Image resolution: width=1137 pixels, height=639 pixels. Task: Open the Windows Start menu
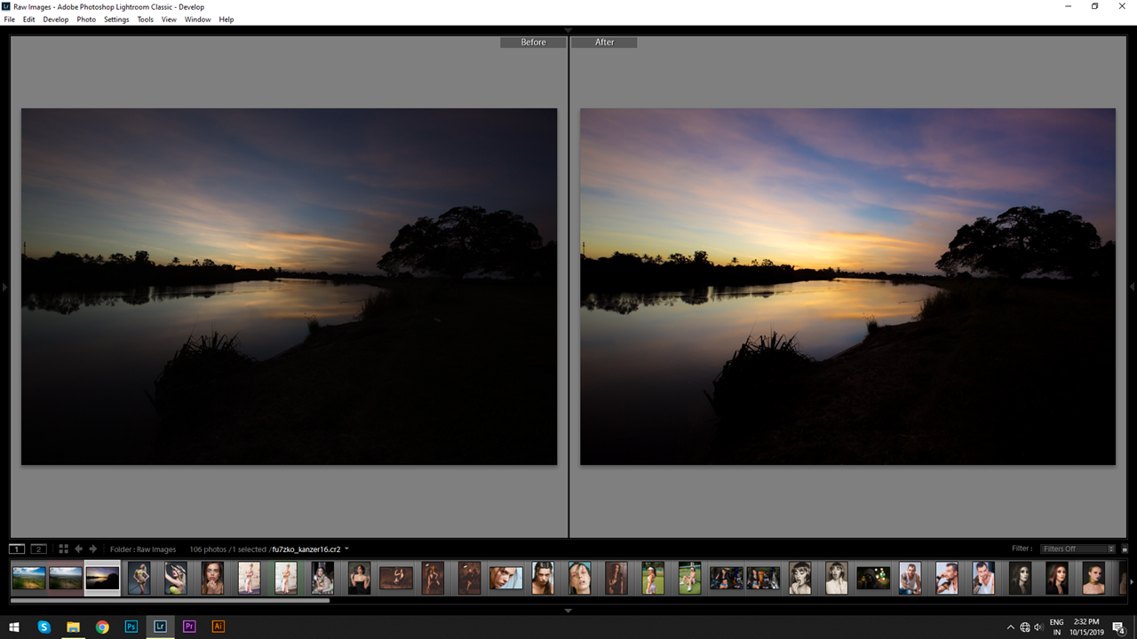coord(14,627)
